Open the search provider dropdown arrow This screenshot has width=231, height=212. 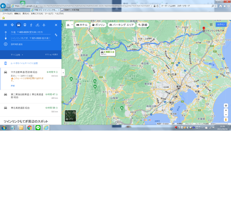tap(216, 6)
